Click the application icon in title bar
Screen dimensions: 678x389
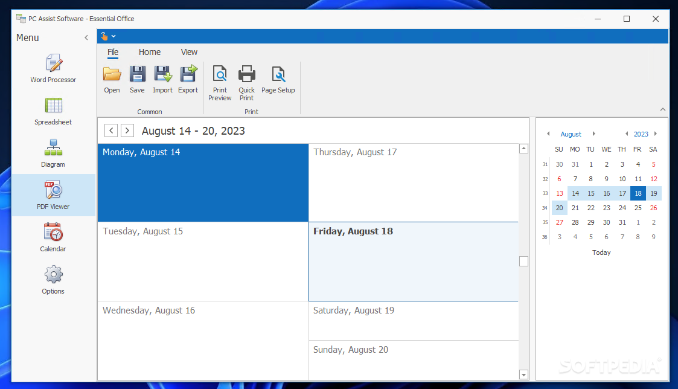click(x=21, y=19)
